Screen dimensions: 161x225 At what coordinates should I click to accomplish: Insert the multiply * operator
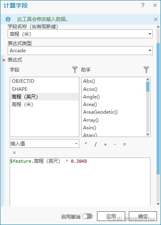coord(86,144)
